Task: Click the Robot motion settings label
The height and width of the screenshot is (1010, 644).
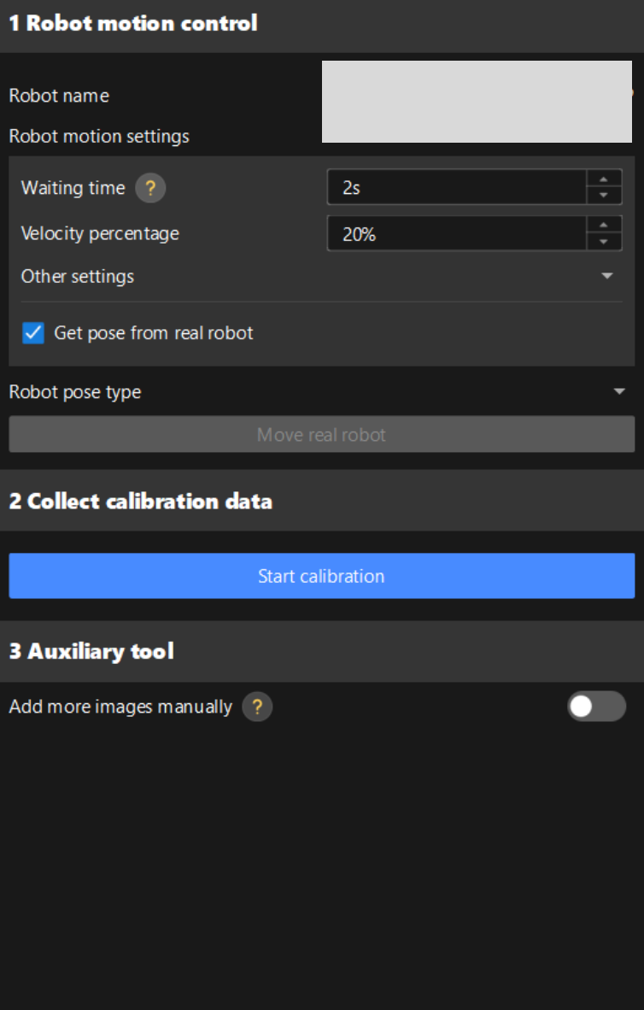Action: [x=99, y=136]
